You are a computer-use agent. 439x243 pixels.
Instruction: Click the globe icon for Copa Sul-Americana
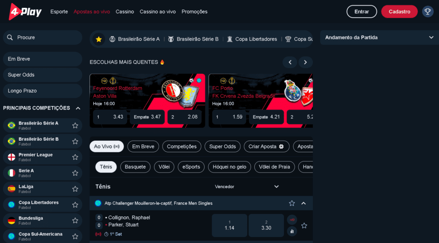(x=12, y=237)
